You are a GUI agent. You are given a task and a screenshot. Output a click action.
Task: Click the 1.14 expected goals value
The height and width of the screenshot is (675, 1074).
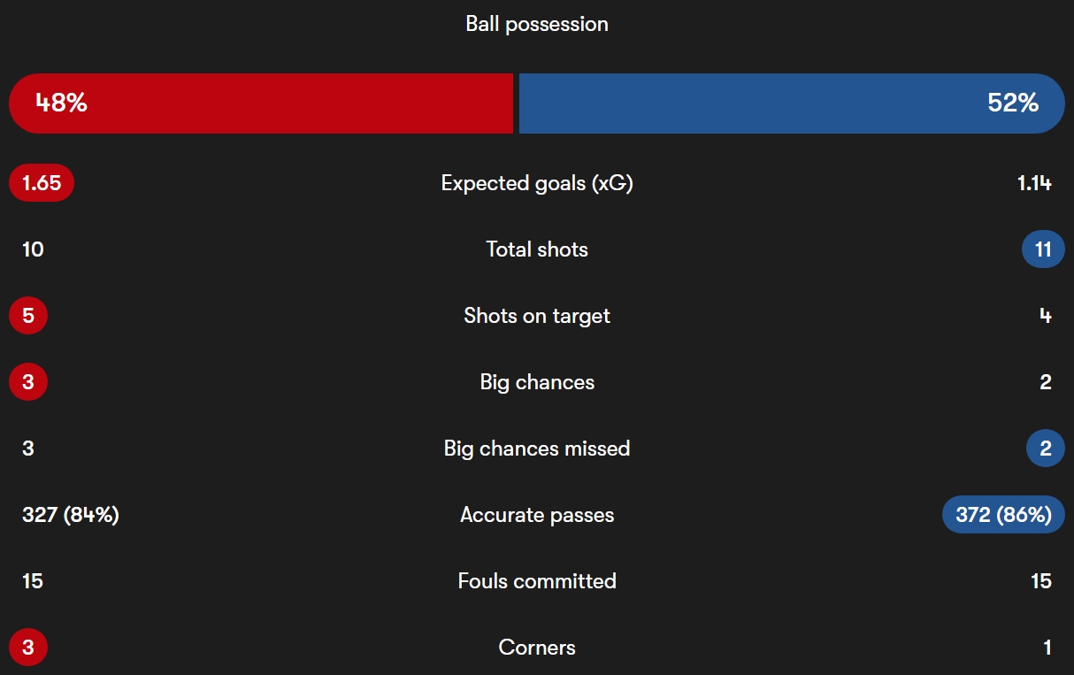point(1034,183)
